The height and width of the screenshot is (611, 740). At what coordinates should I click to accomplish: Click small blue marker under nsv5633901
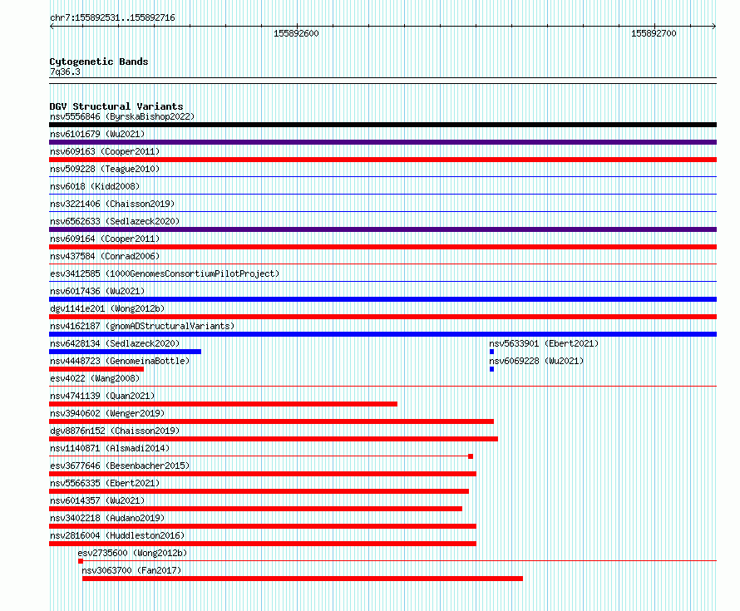coord(491,352)
